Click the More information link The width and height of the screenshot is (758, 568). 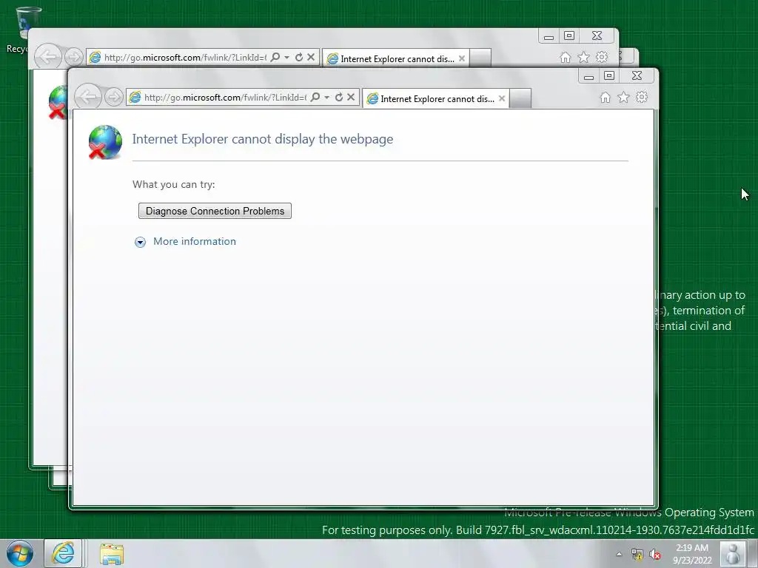pos(195,242)
